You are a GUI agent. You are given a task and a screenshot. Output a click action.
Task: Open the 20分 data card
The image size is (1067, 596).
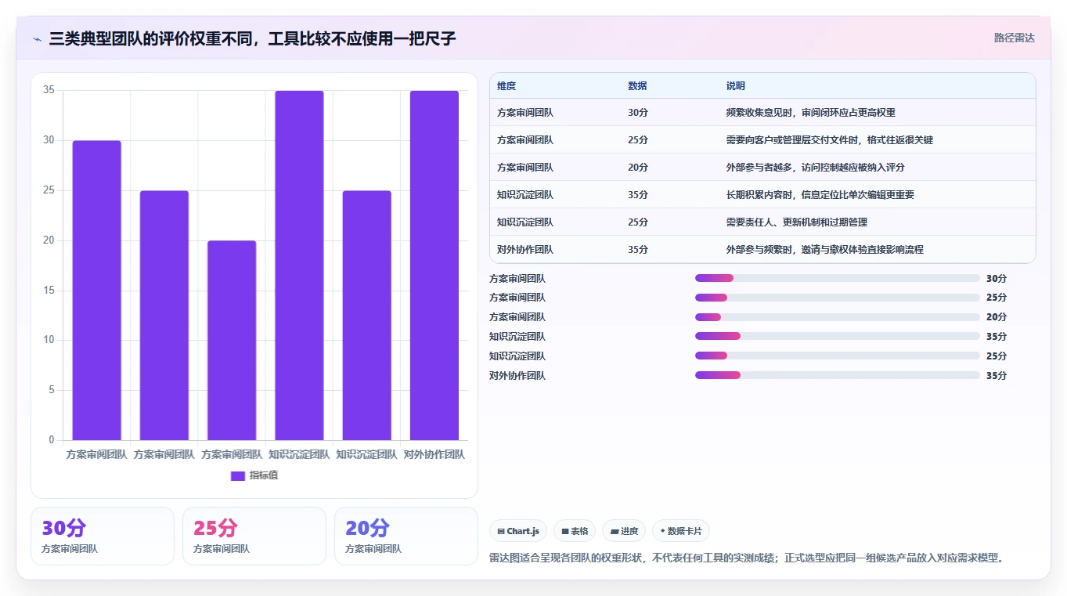406,536
